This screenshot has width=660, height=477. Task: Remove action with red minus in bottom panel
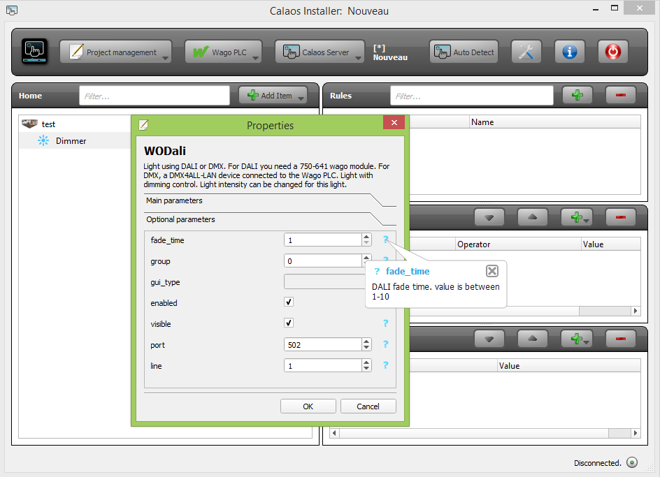[x=620, y=339]
